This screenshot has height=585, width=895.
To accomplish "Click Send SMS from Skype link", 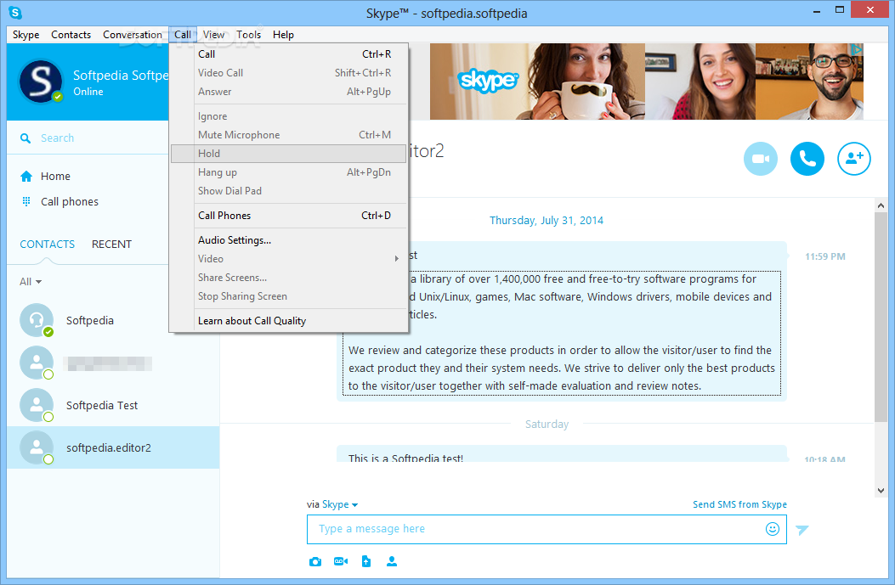I will click(739, 504).
